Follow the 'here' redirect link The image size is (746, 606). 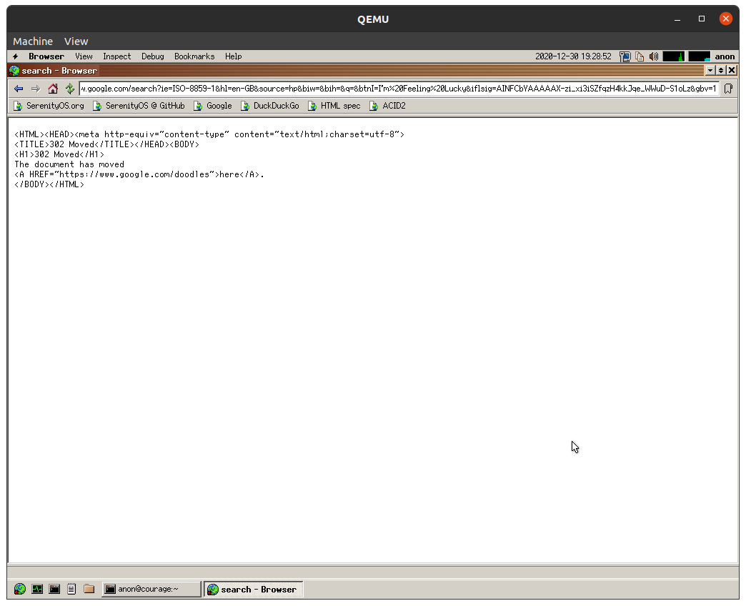click(229, 174)
